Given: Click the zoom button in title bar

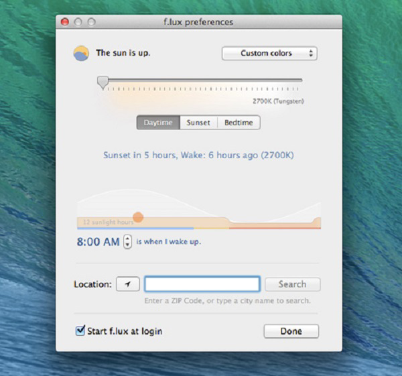Looking at the screenshot, I should click(90, 21).
